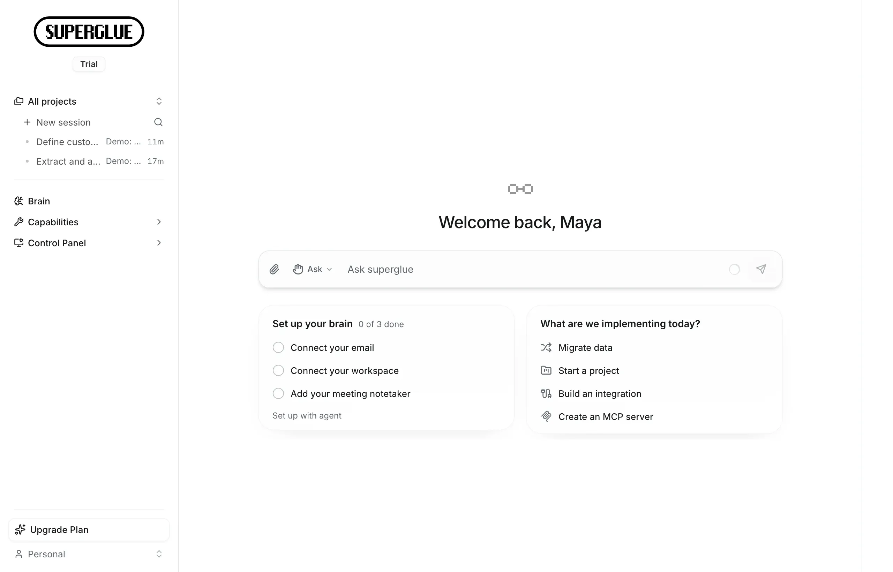The height and width of the screenshot is (572, 893).
Task: Open the All projects selector
Action: click(89, 101)
